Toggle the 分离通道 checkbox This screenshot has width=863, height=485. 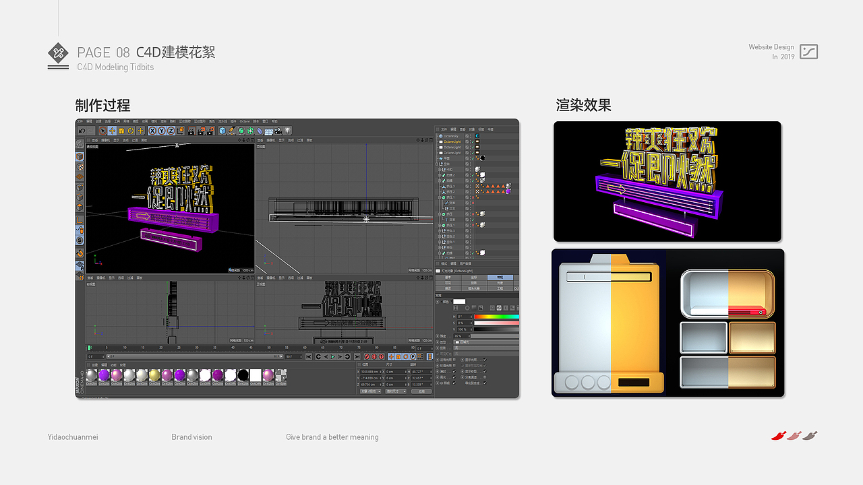485,377
